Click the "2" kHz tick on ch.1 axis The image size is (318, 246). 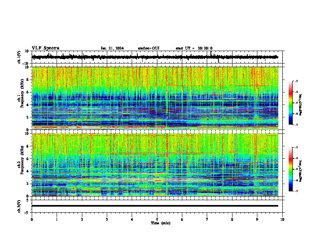(x=28, y=117)
